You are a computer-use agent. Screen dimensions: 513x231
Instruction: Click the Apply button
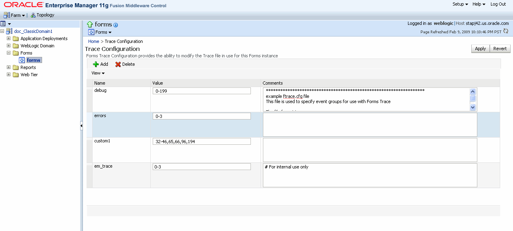[x=480, y=49]
